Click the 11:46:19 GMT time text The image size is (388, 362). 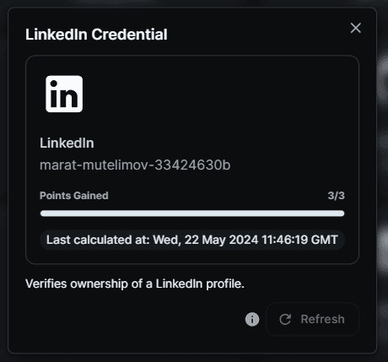299,240
